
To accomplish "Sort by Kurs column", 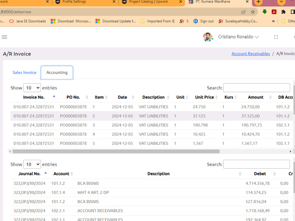I will 229,97.
